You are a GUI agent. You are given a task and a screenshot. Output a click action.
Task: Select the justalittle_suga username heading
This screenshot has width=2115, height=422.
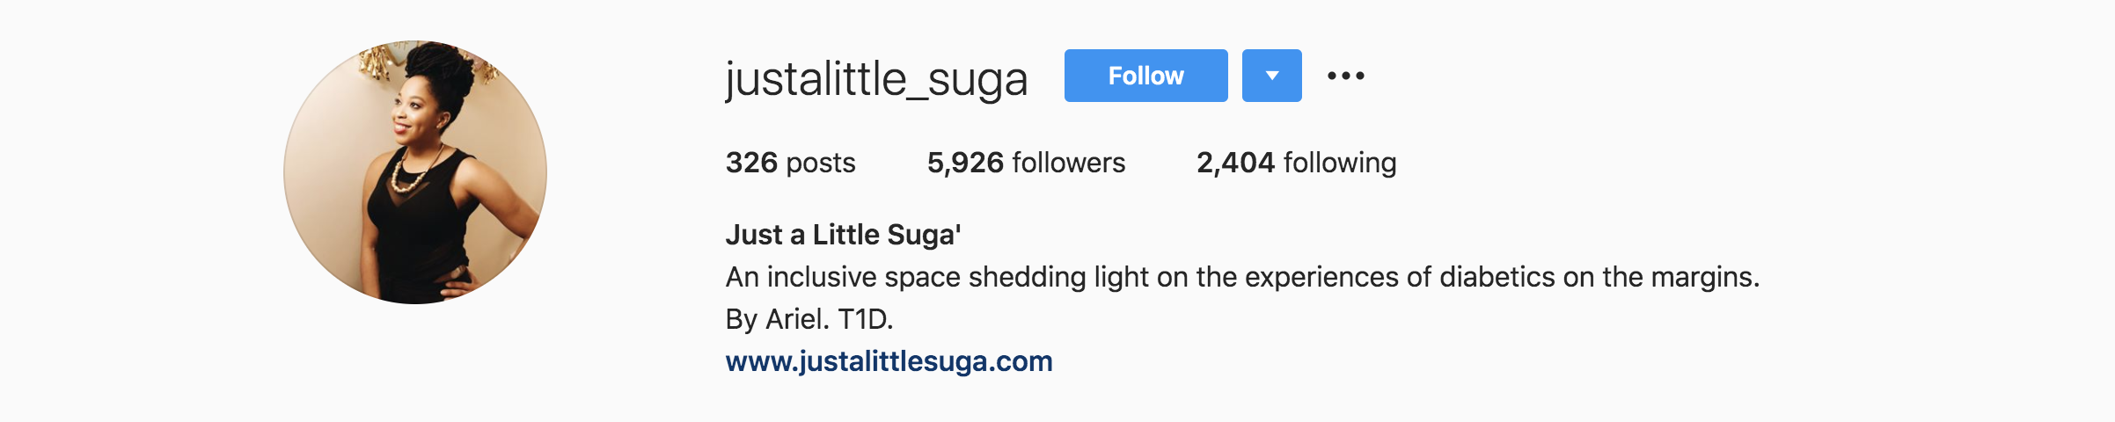coord(876,79)
